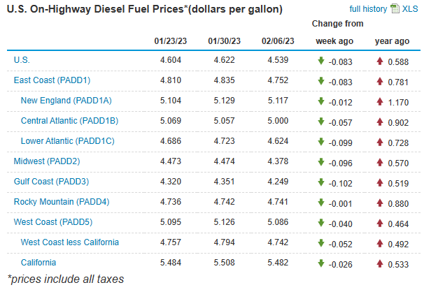Open Central Atlantic (PADD1B) link
Viewport: 431px width, 299px height.
tap(69, 121)
